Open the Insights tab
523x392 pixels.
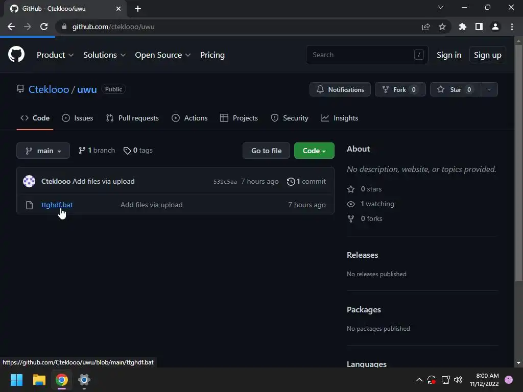tap(339, 118)
